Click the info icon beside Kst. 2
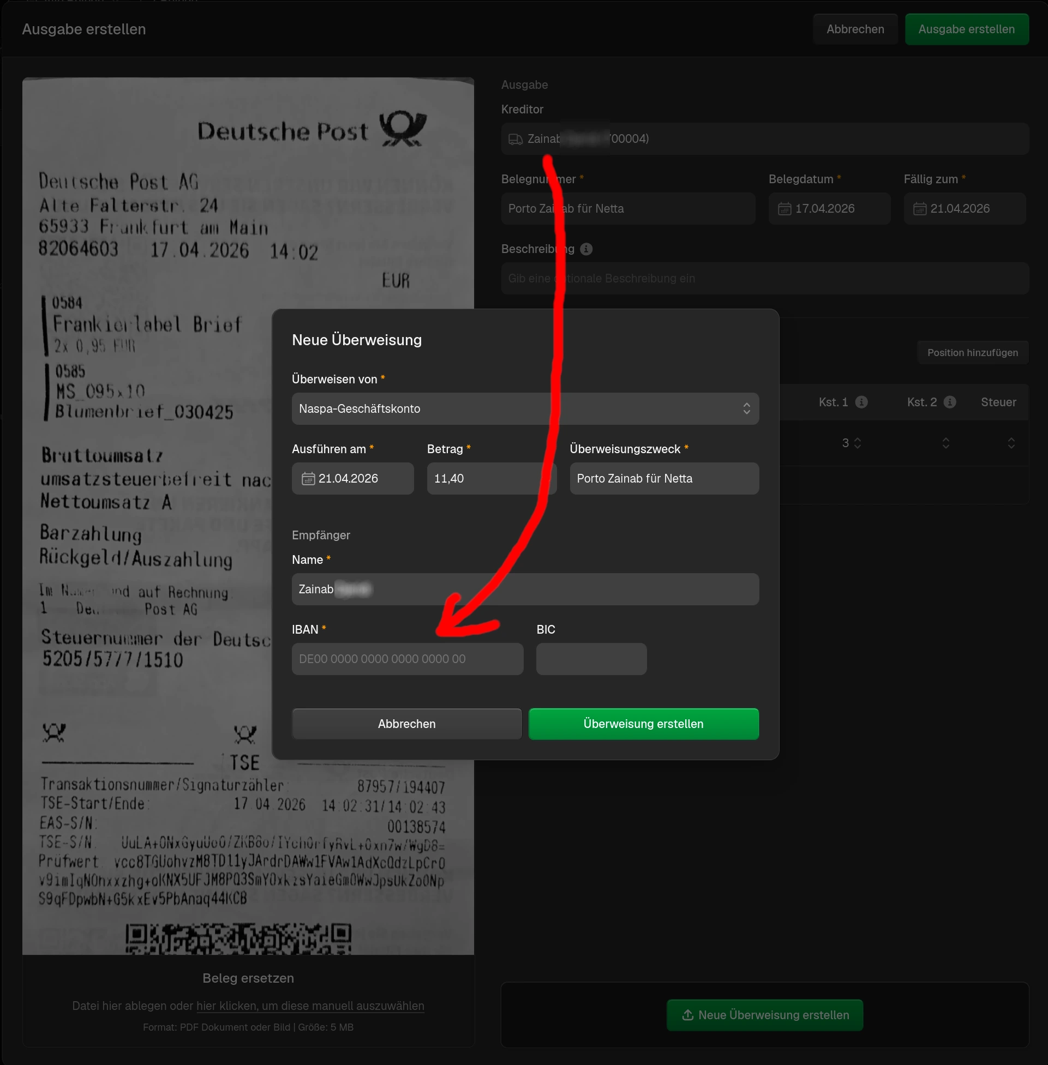Viewport: 1048px width, 1065px height. coord(950,402)
